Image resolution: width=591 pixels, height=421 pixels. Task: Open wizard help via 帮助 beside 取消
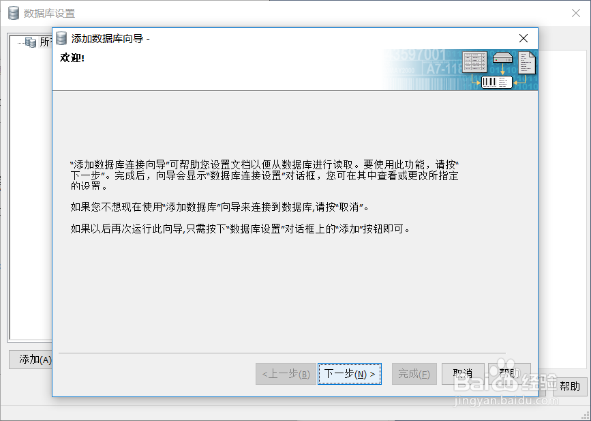tap(509, 374)
